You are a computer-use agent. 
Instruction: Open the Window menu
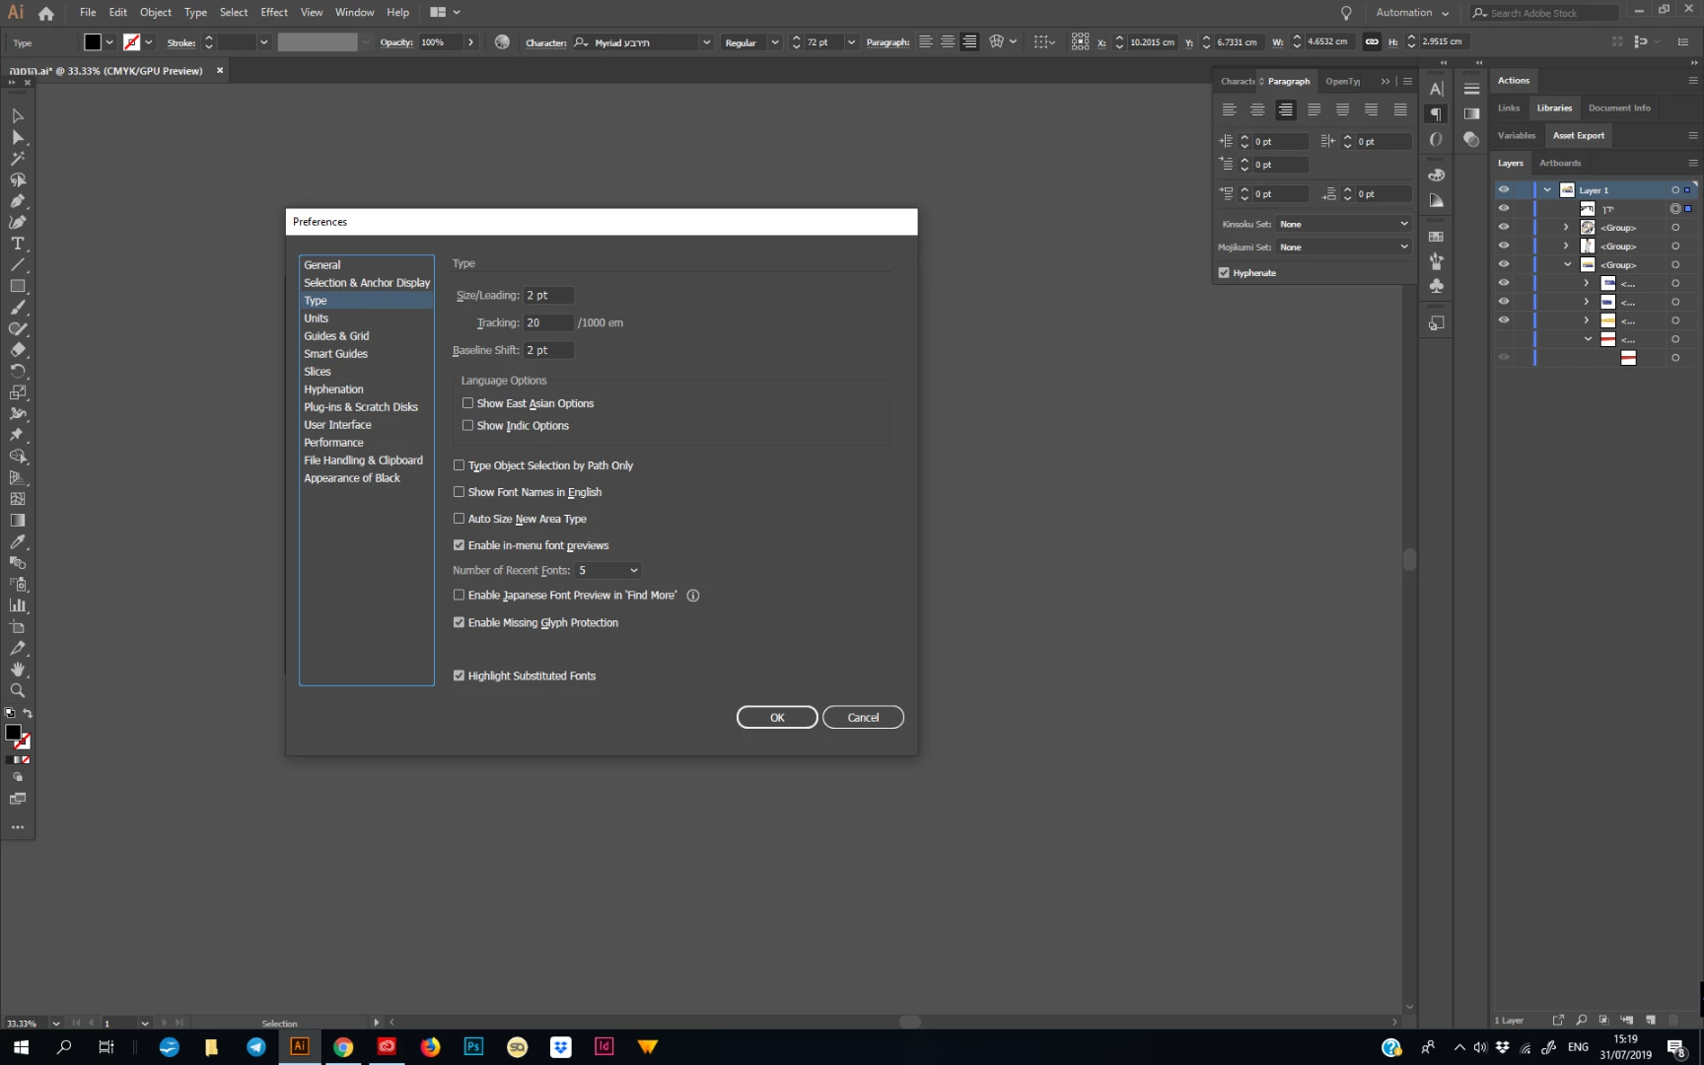tap(354, 12)
